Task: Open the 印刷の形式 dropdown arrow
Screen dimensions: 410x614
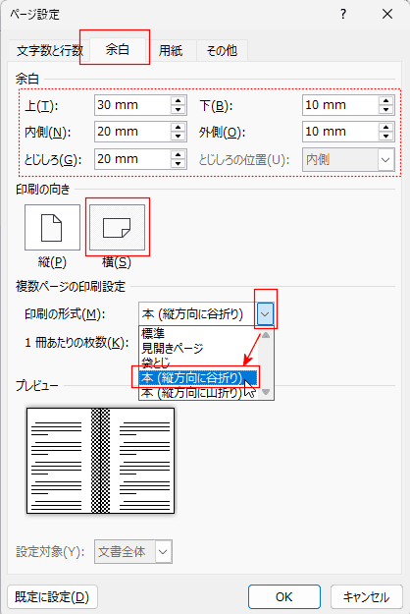Action: click(265, 314)
